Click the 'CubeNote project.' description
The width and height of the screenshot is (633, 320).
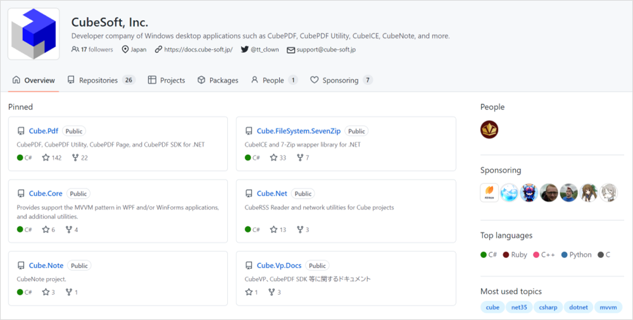pos(42,279)
